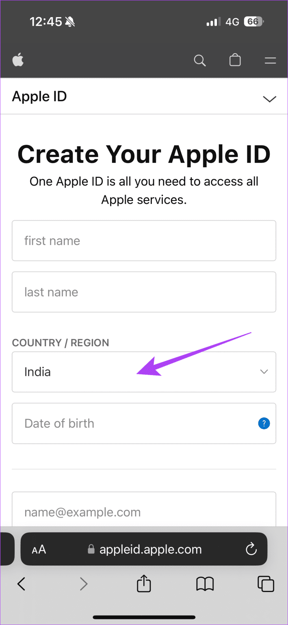Reload the page in Safari
Viewport: 288px width, 625px height.
coord(251,549)
